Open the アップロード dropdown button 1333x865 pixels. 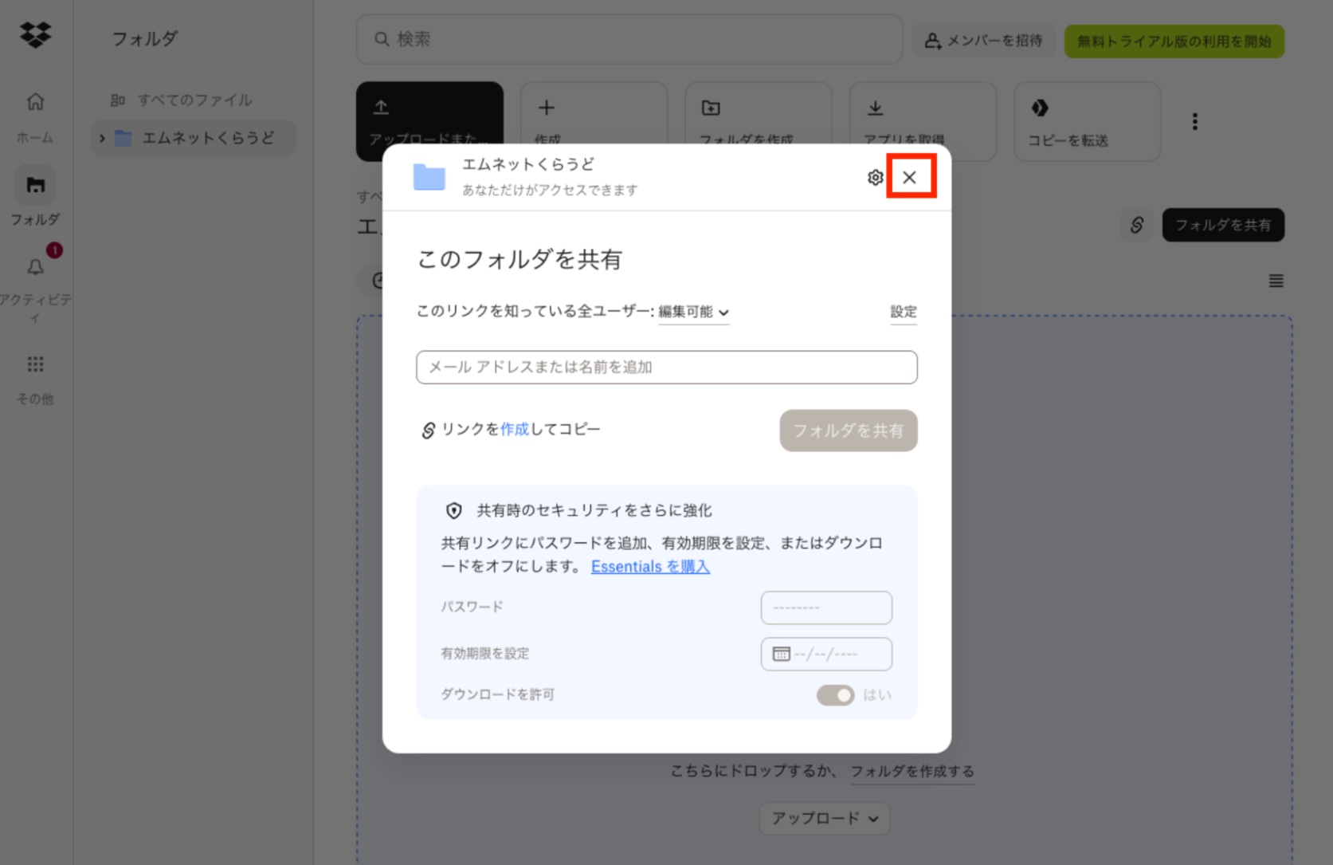[x=824, y=818]
